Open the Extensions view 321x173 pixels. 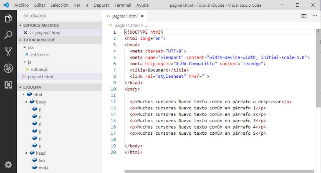[x=8, y=85]
